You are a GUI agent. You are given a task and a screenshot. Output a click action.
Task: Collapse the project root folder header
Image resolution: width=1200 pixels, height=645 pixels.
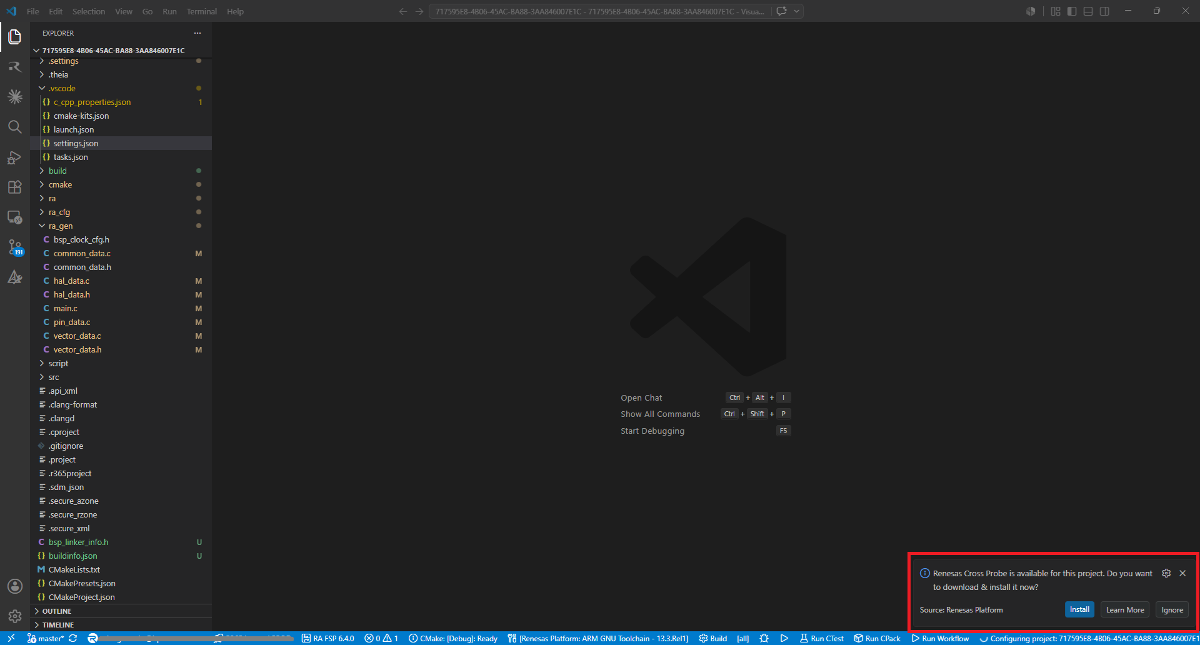[121, 50]
